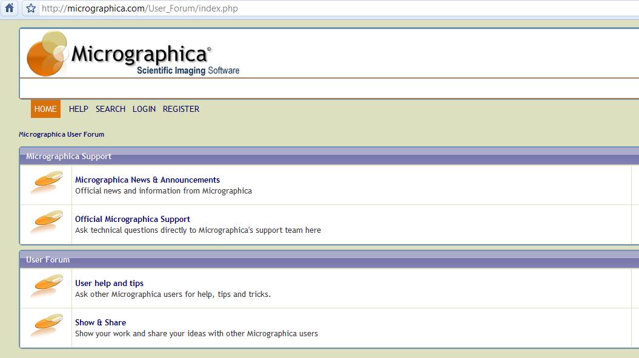
Task: Click 'Ask technical questions directly' description text
Action: (x=197, y=230)
